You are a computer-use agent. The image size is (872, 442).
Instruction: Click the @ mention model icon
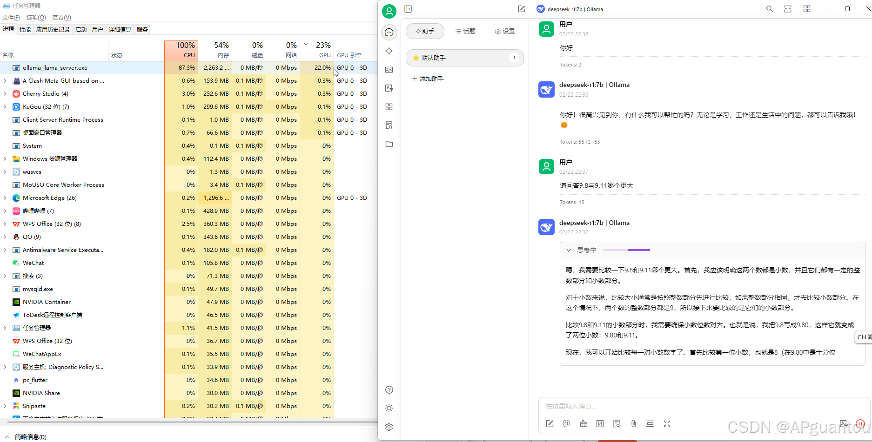[x=566, y=423]
